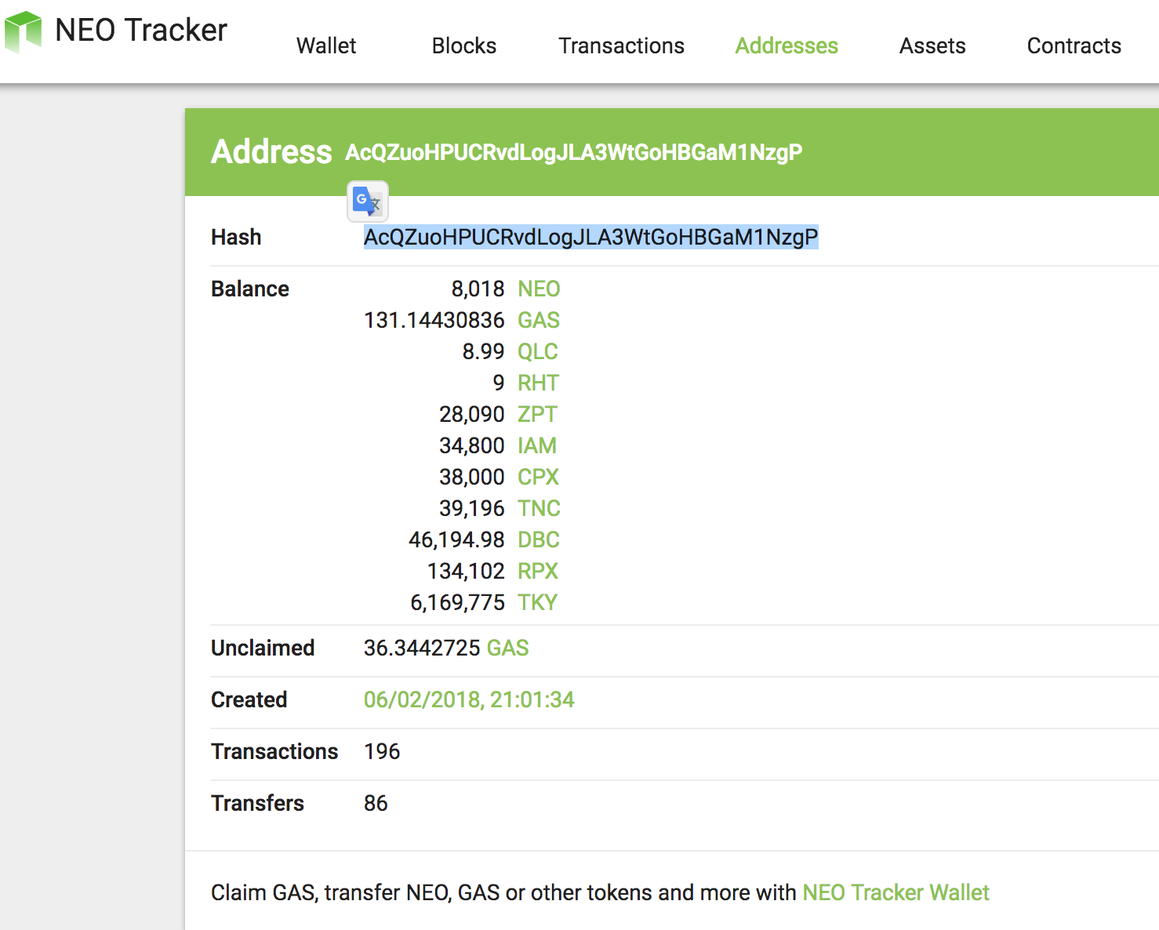Image resolution: width=1159 pixels, height=930 pixels.
Task: Select the highlighted address hash text
Action: tap(590, 237)
